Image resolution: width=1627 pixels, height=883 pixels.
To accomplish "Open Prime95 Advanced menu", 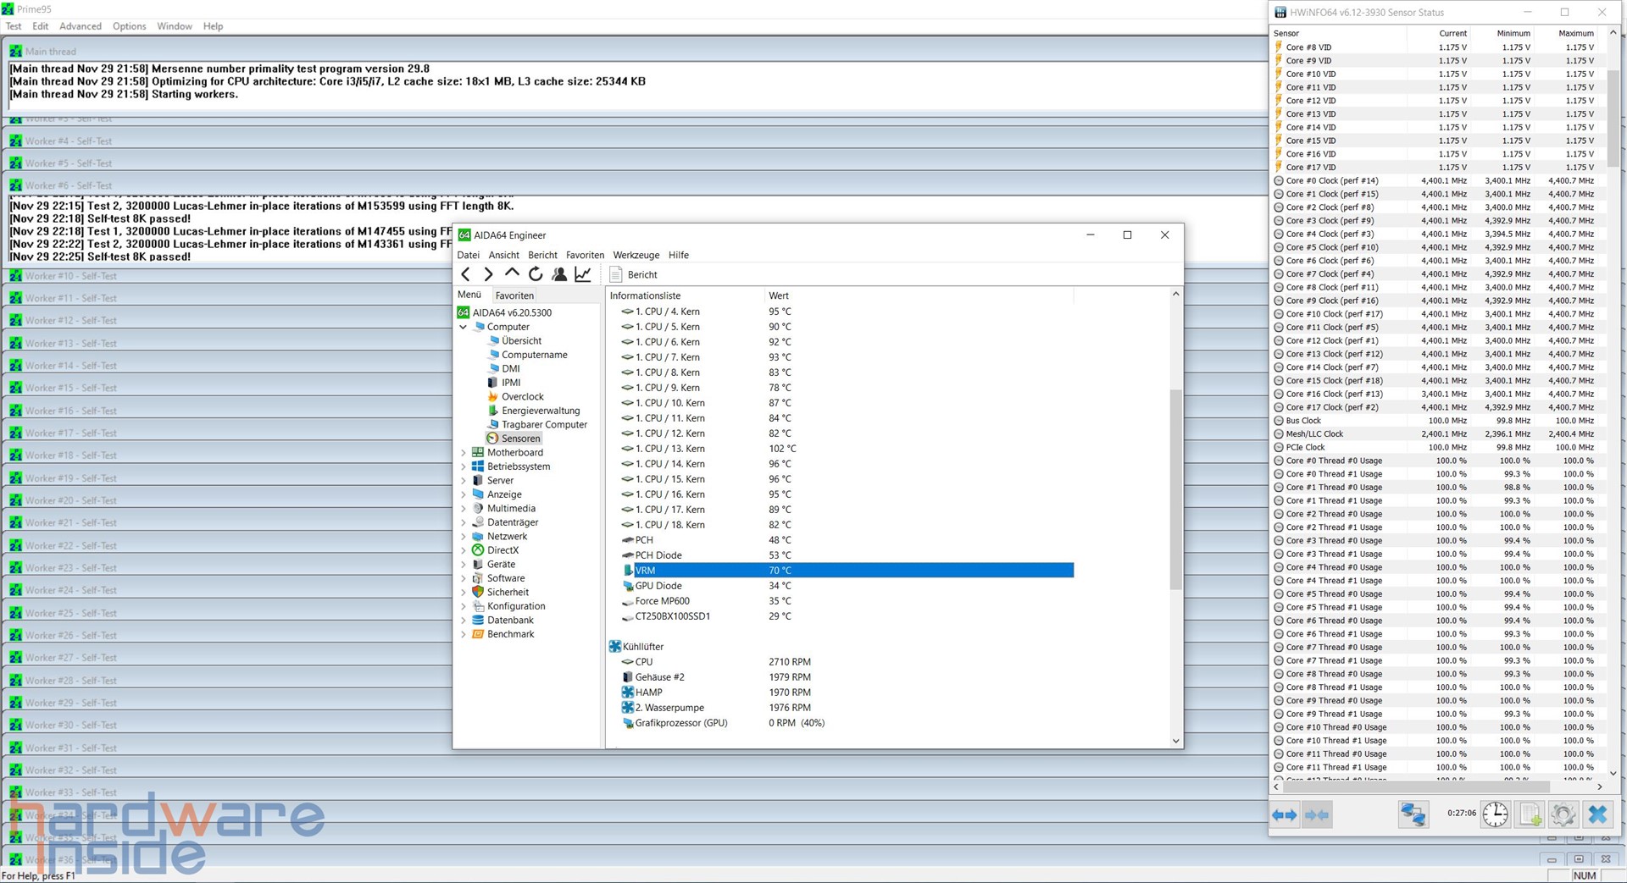I will [x=81, y=26].
